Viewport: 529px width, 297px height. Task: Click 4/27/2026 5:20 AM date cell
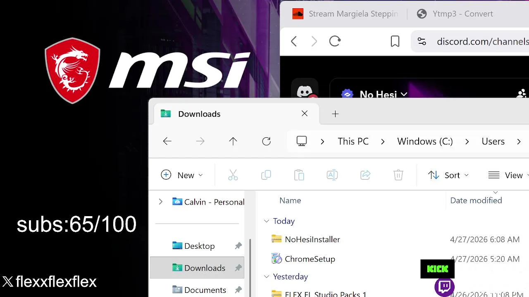pyautogui.click(x=485, y=259)
